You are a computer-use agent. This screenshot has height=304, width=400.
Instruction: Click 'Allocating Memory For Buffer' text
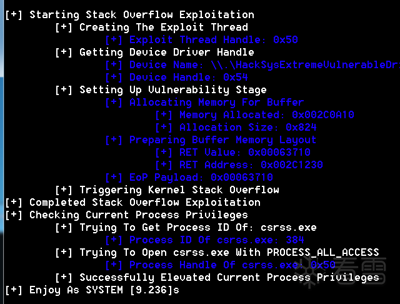pyautogui.click(x=216, y=102)
